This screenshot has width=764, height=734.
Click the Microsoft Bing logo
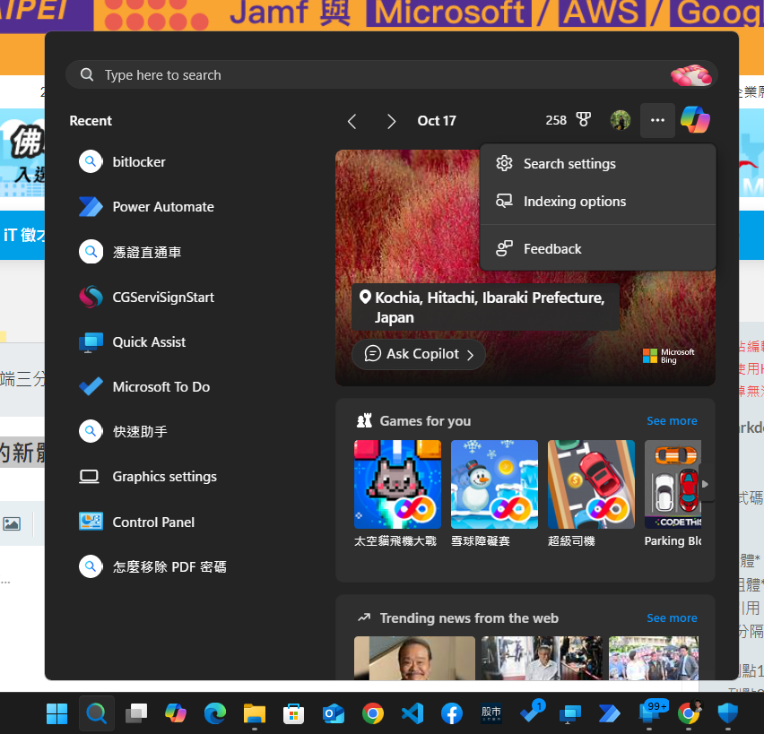(669, 356)
